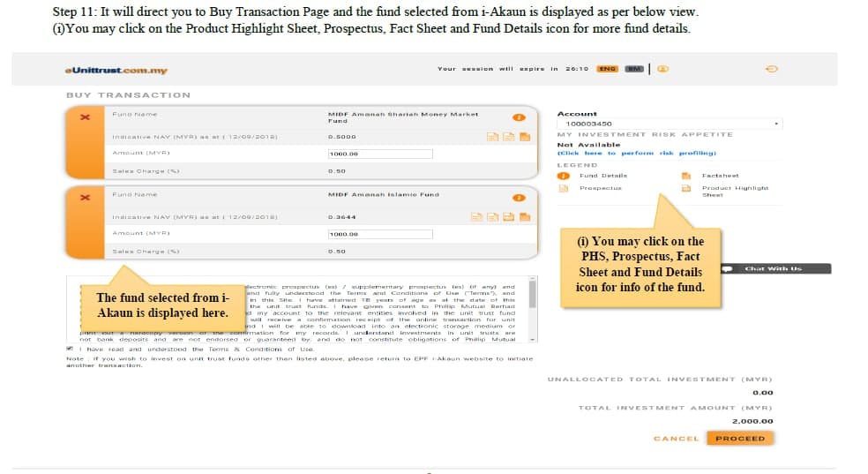Click the Product Highlight Sheet legend icon

686,188
